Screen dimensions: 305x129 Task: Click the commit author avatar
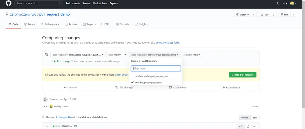coord(51,106)
